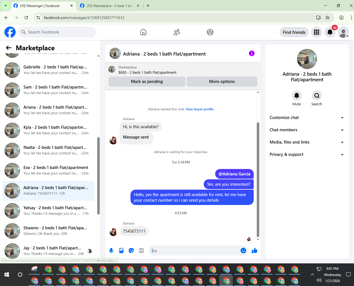
Task: Search in conversation icon
Action: click(x=317, y=96)
